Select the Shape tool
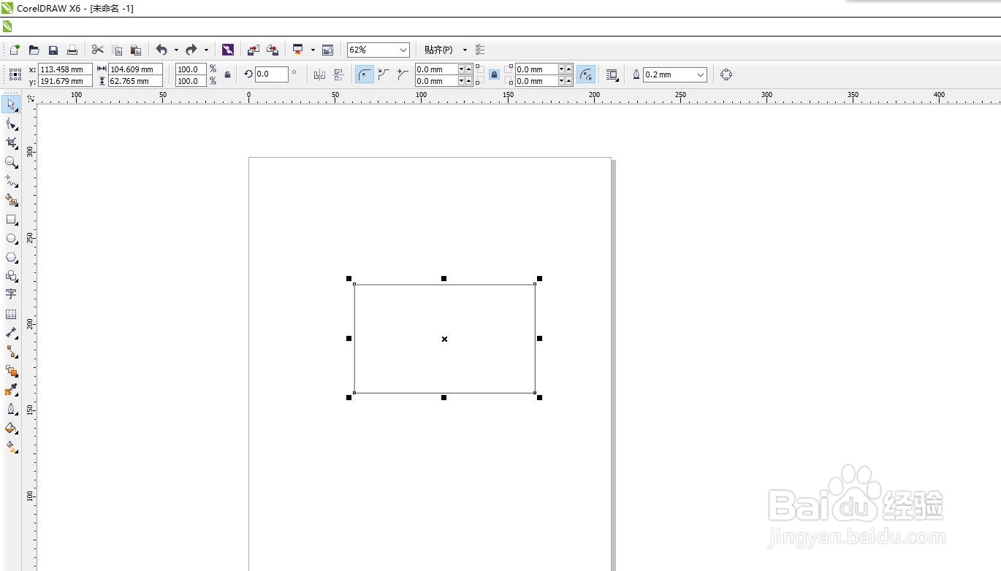1001x571 pixels. tap(11, 124)
